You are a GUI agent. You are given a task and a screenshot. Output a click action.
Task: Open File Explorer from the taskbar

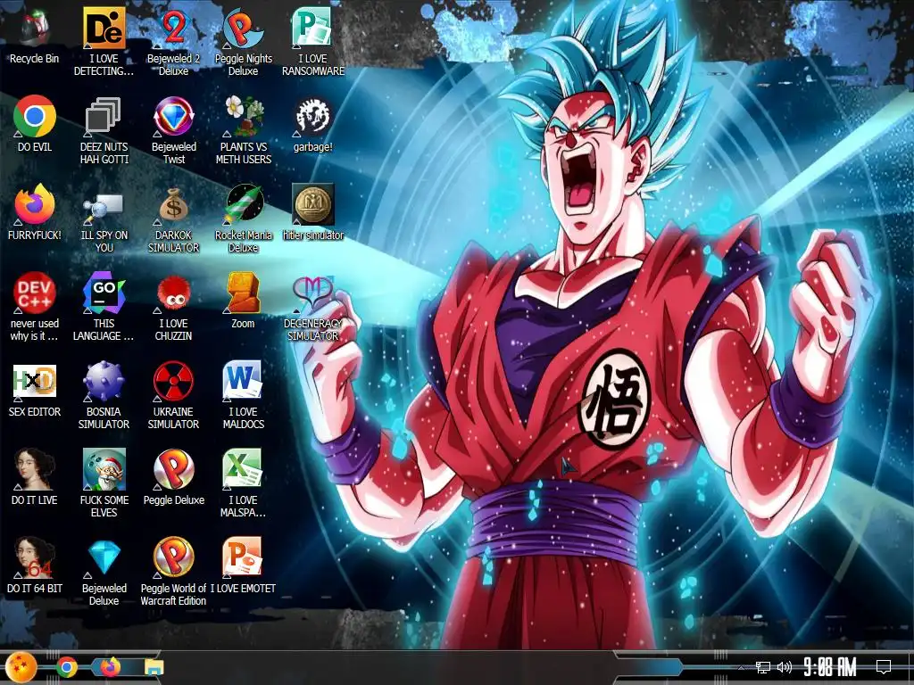pyautogui.click(x=154, y=667)
